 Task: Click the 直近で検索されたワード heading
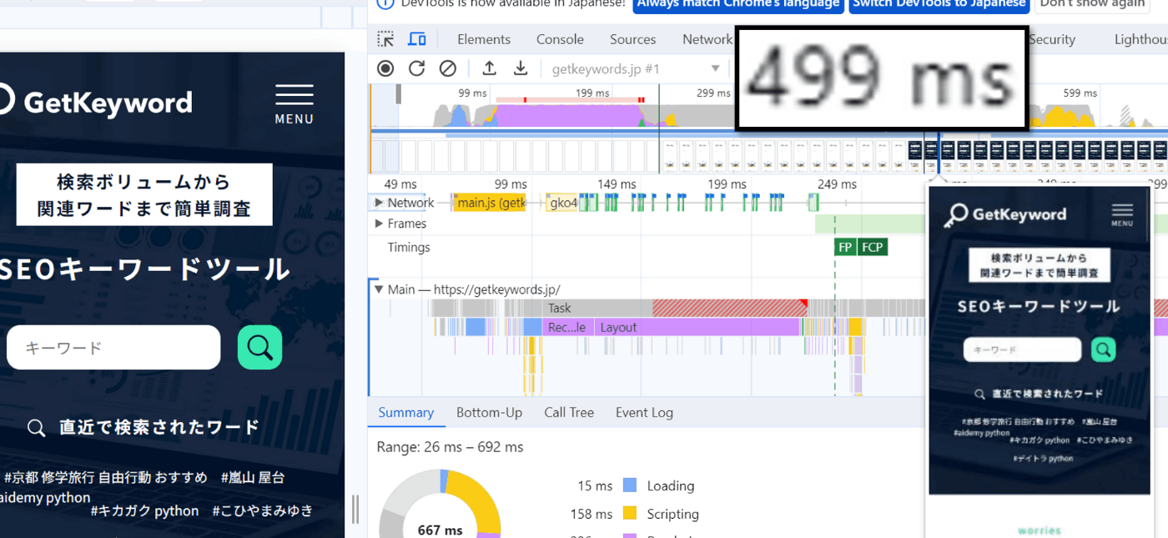(159, 427)
